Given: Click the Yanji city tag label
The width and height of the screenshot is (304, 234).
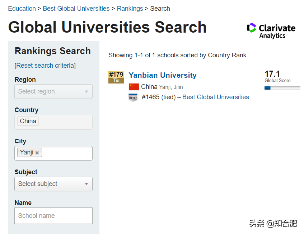Looking at the screenshot, I should coord(27,152).
